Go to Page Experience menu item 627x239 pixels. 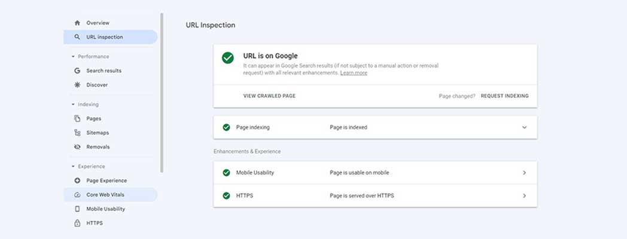[106, 180]
